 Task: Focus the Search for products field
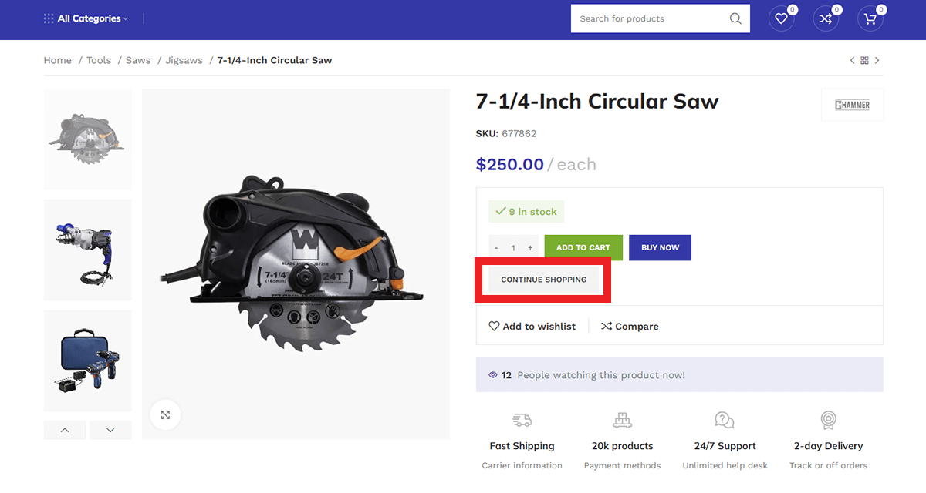[648, 18]
